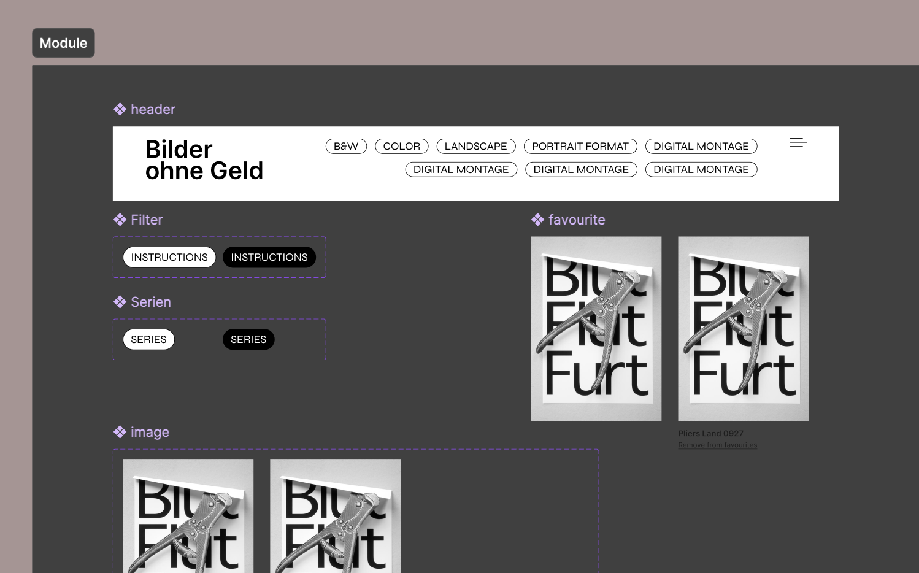
Task: Open the favourite thumbnail captioned Pliers Land 0927
Action: tap(744, 329)
